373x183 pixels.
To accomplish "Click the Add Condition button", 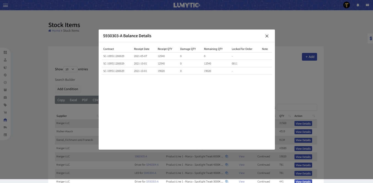I will 68,89.
